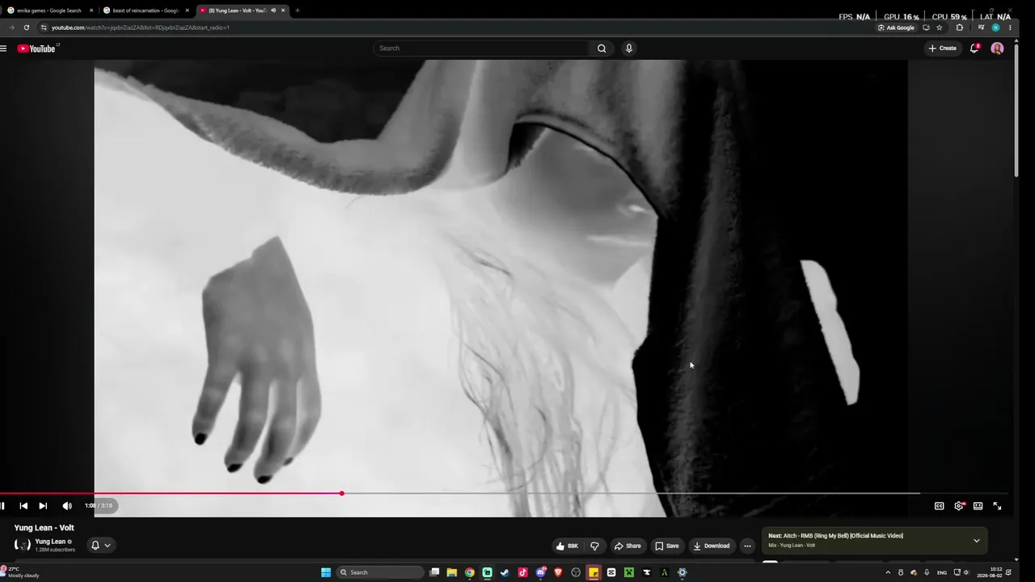Launch Steam from the taskbar
Viewport: 1035px width, 582px height.
pos(505,572)
